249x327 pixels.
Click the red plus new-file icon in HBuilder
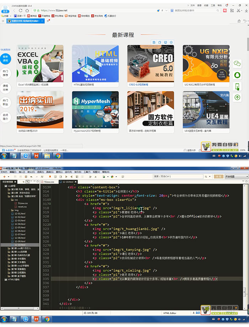tap(4, 177)
